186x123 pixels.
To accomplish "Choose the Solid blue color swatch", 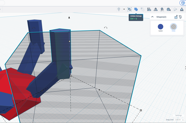I will click(161, 27).
